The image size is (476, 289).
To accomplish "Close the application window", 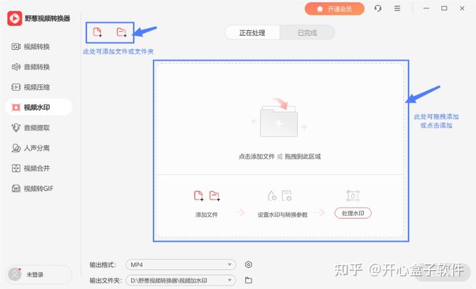I will 462,9.
